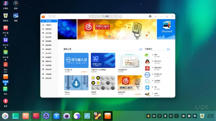Open 下载管理 download manager in the sidebar
This screenshot has height=121, width=216.
click(49, 74)
